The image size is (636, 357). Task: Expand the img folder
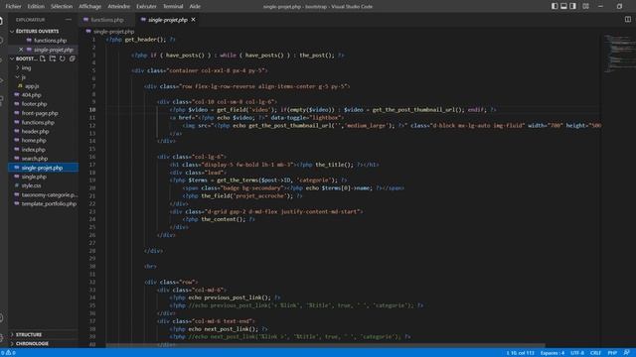point(26,68)
